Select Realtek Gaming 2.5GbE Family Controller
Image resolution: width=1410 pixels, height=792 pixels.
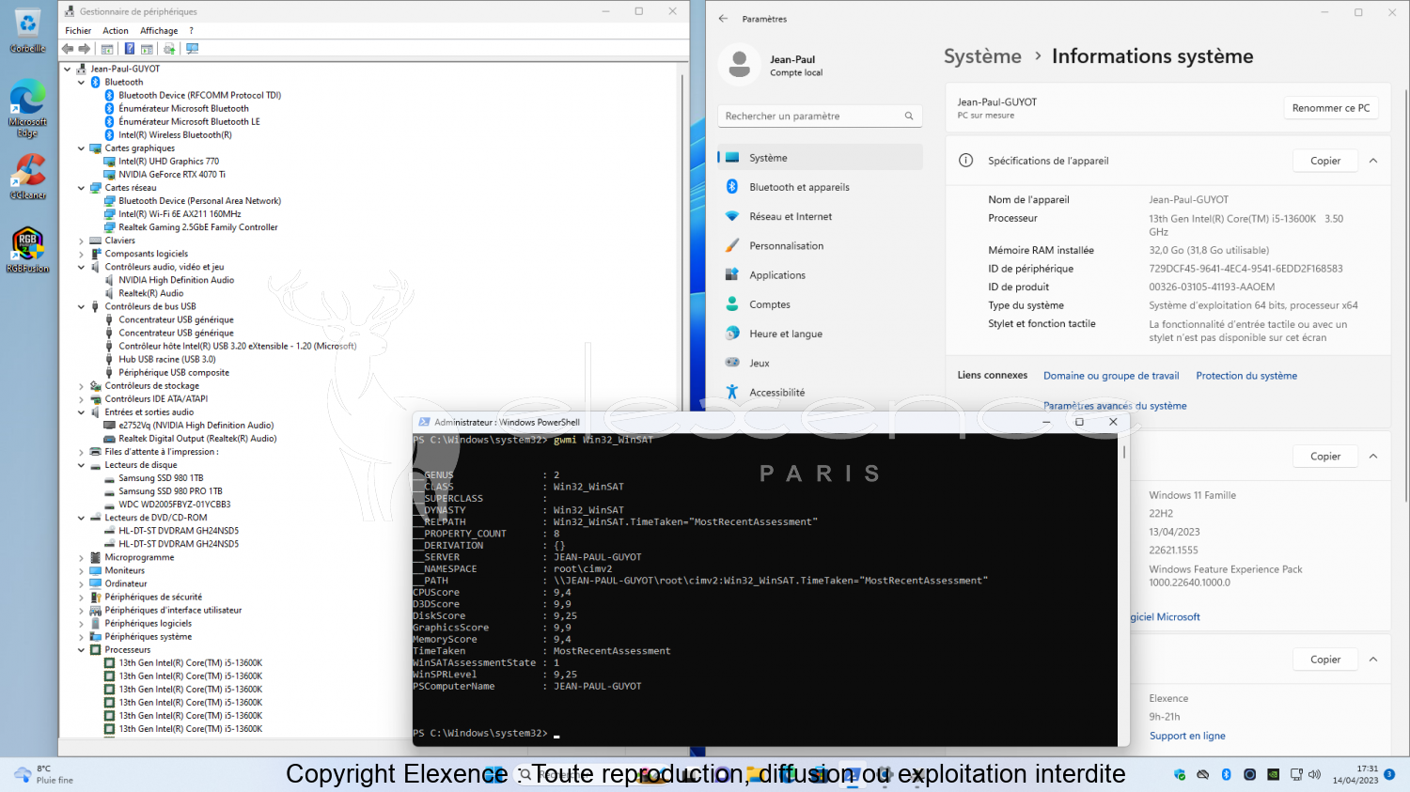click(197, 227)
